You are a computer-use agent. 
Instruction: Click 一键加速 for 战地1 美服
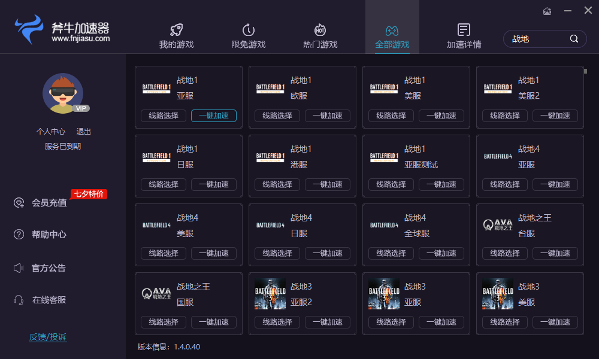click(x=441, y=115)
